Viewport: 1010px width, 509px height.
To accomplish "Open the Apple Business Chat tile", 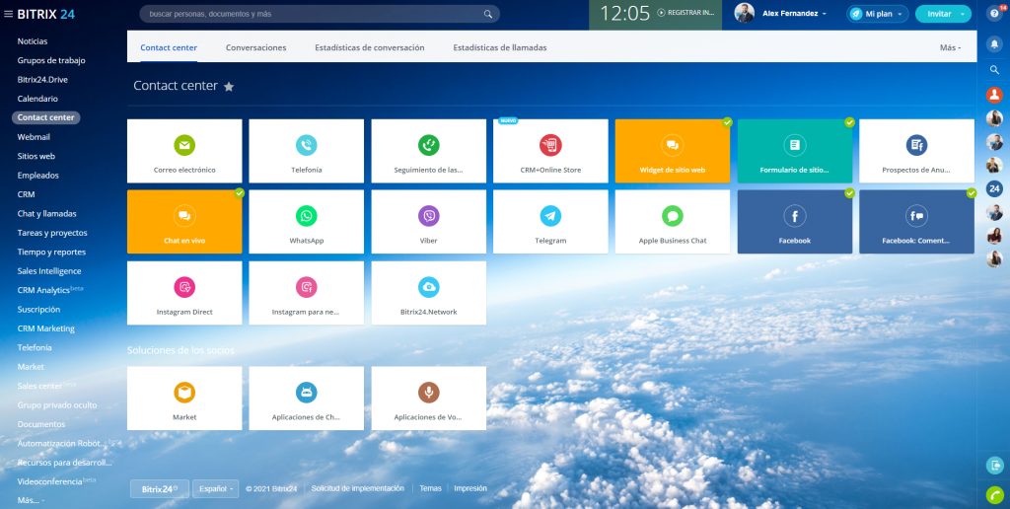I will pos(673,222).
